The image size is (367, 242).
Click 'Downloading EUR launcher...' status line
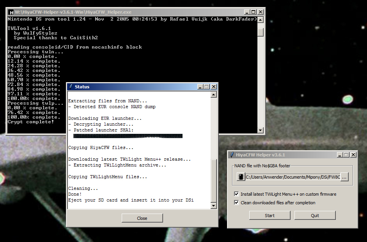point(105,118)
